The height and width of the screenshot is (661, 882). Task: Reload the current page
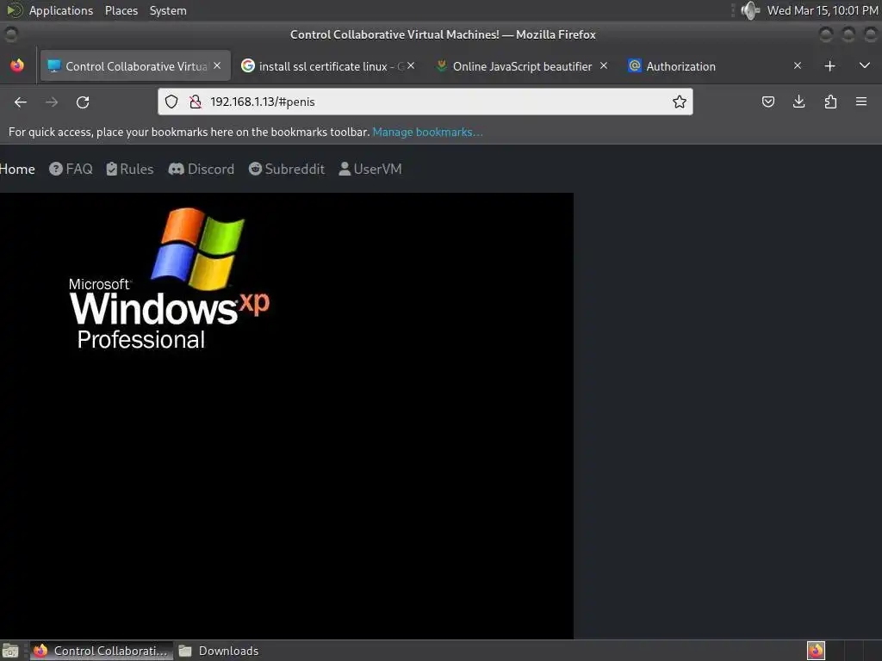(83, 102)
